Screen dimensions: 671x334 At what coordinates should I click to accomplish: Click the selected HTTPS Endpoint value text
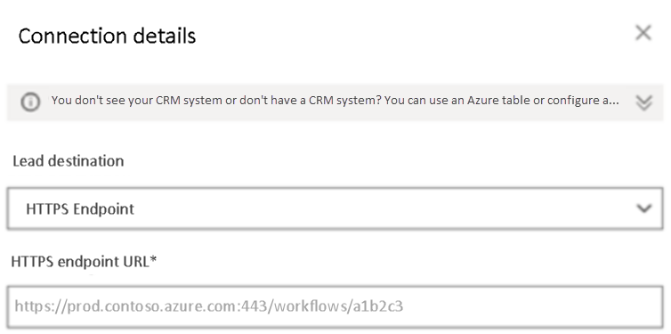[80, 209]
